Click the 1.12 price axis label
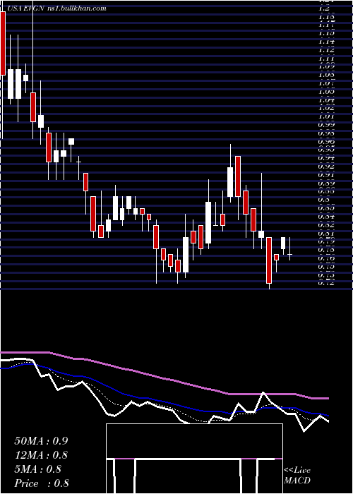Screen dimensions: 353x494 pos(326,50)
